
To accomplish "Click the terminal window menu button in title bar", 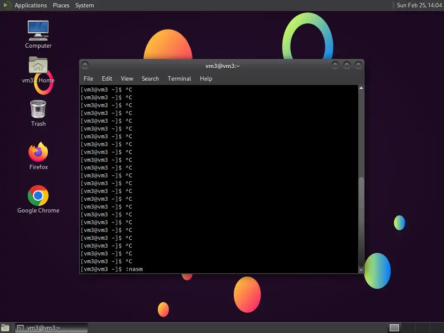I will click(x=85, y=65).
